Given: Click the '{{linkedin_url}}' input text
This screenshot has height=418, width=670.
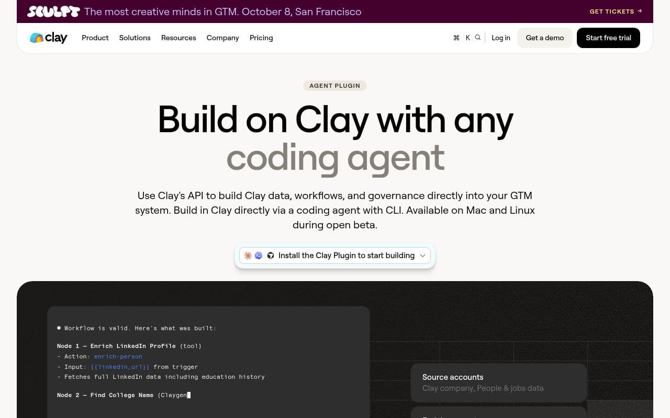Looking at the screenshot, I should pos(120,367).
